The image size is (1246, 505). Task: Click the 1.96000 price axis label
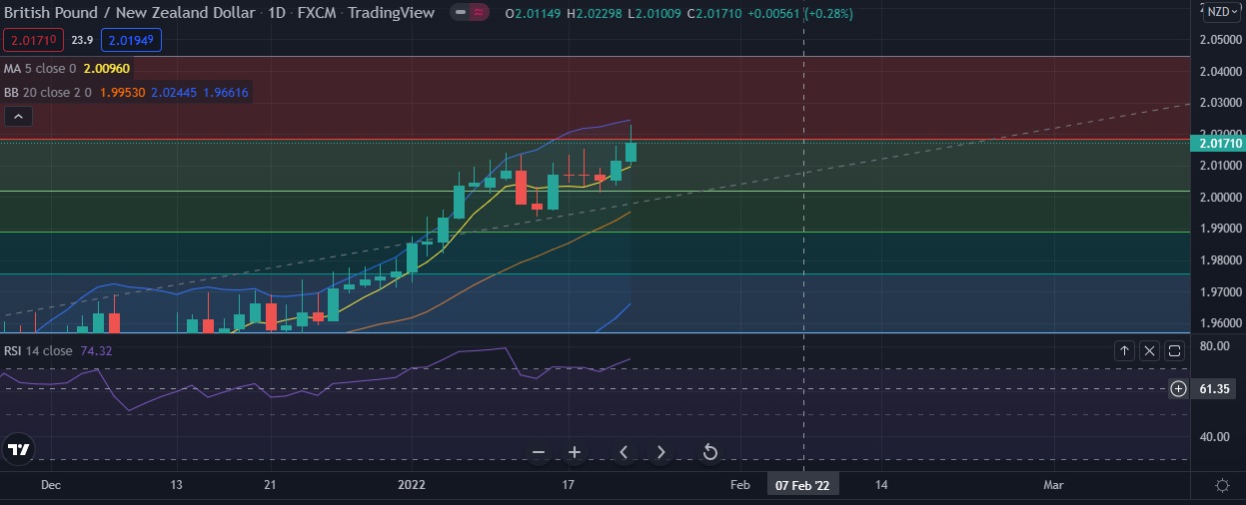click(1221, 324)
